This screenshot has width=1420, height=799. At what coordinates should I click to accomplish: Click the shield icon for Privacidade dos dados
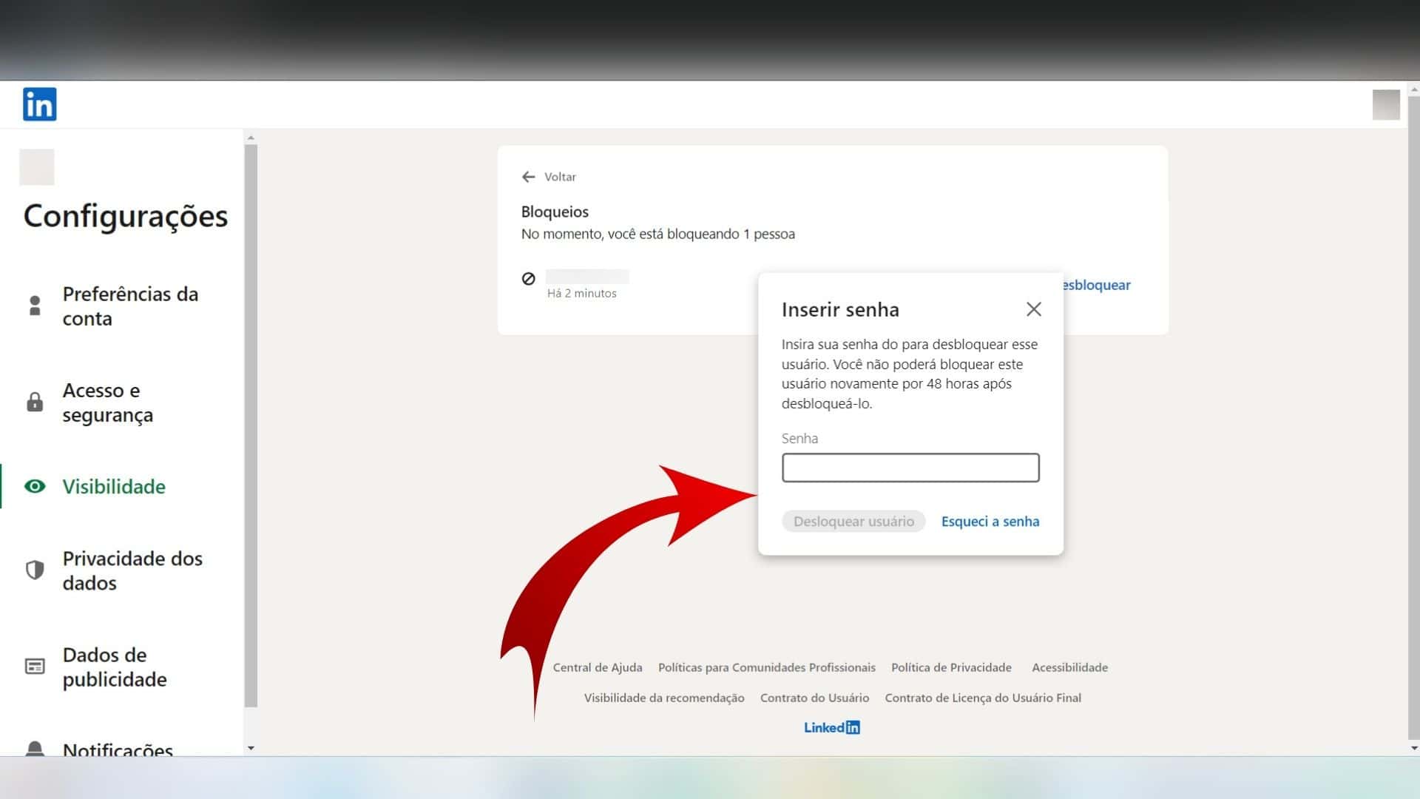[35, 570]
